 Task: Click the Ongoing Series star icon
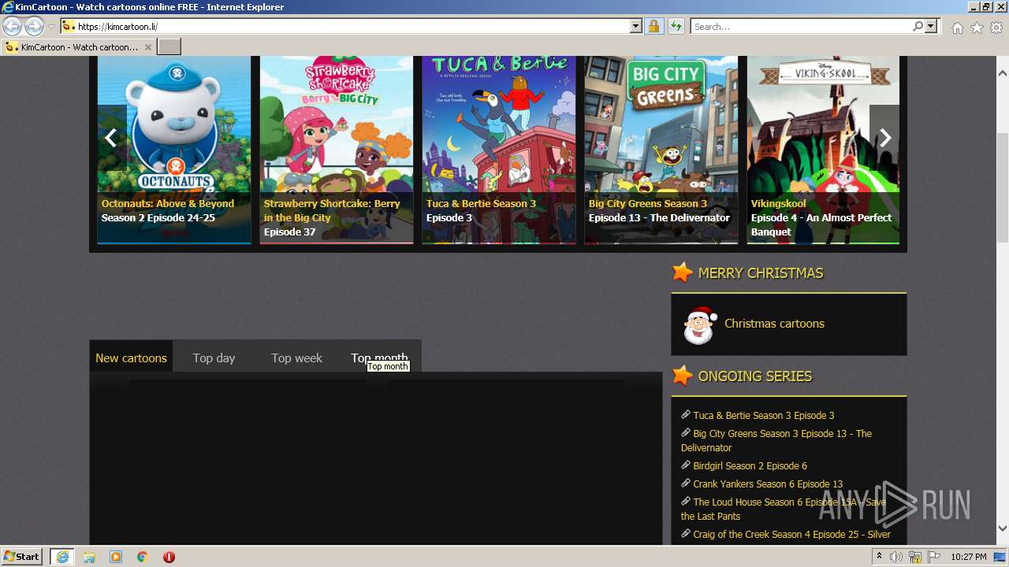(x=682, y=376)
